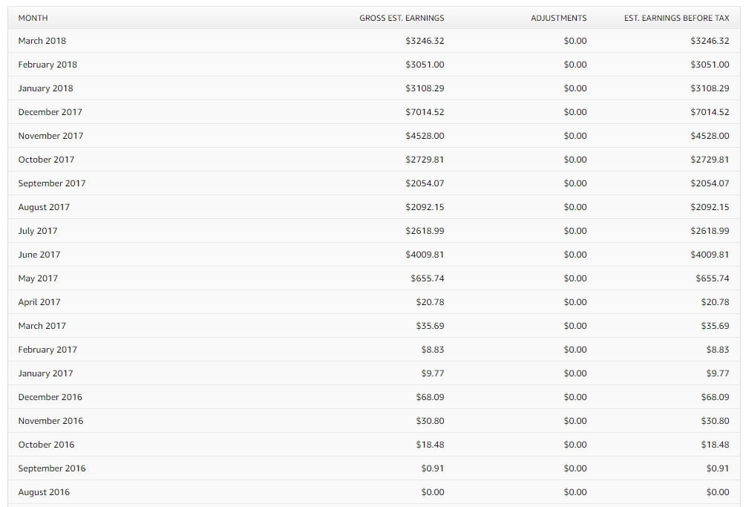Select the January 2018 month cell

(x=45, y=88)
